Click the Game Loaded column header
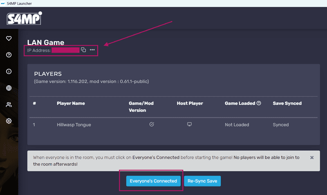 [240, 103]
